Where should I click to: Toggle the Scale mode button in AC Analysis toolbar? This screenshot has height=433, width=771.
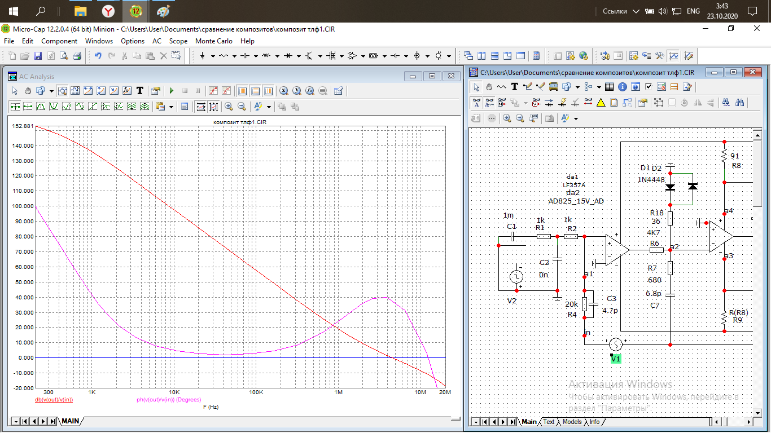click(63, 91)
